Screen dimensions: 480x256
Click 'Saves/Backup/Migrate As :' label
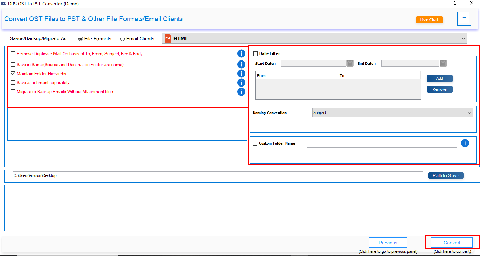point(39,39)
